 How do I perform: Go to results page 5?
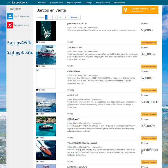[66, 17]
